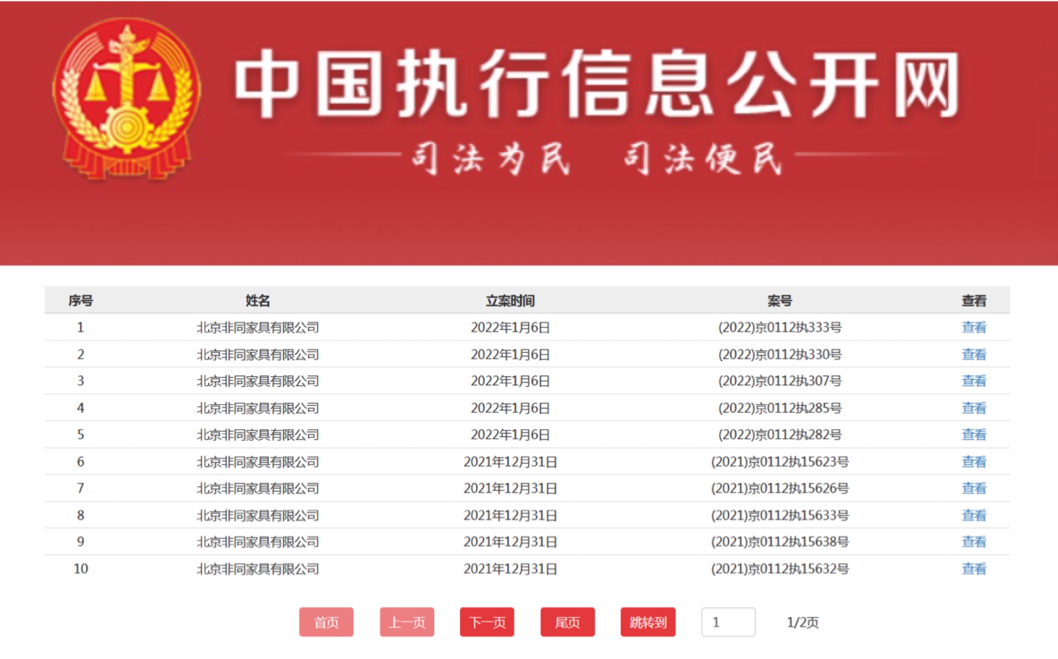Jump to last page with 尾页

[x=567, y=622]
